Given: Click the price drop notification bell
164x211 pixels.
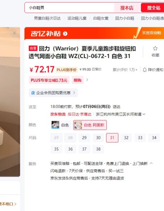Looking at the screenshot, I should 145,70.
